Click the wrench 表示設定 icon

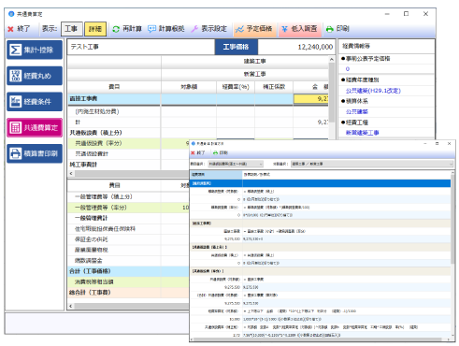[x=194, y=29]
